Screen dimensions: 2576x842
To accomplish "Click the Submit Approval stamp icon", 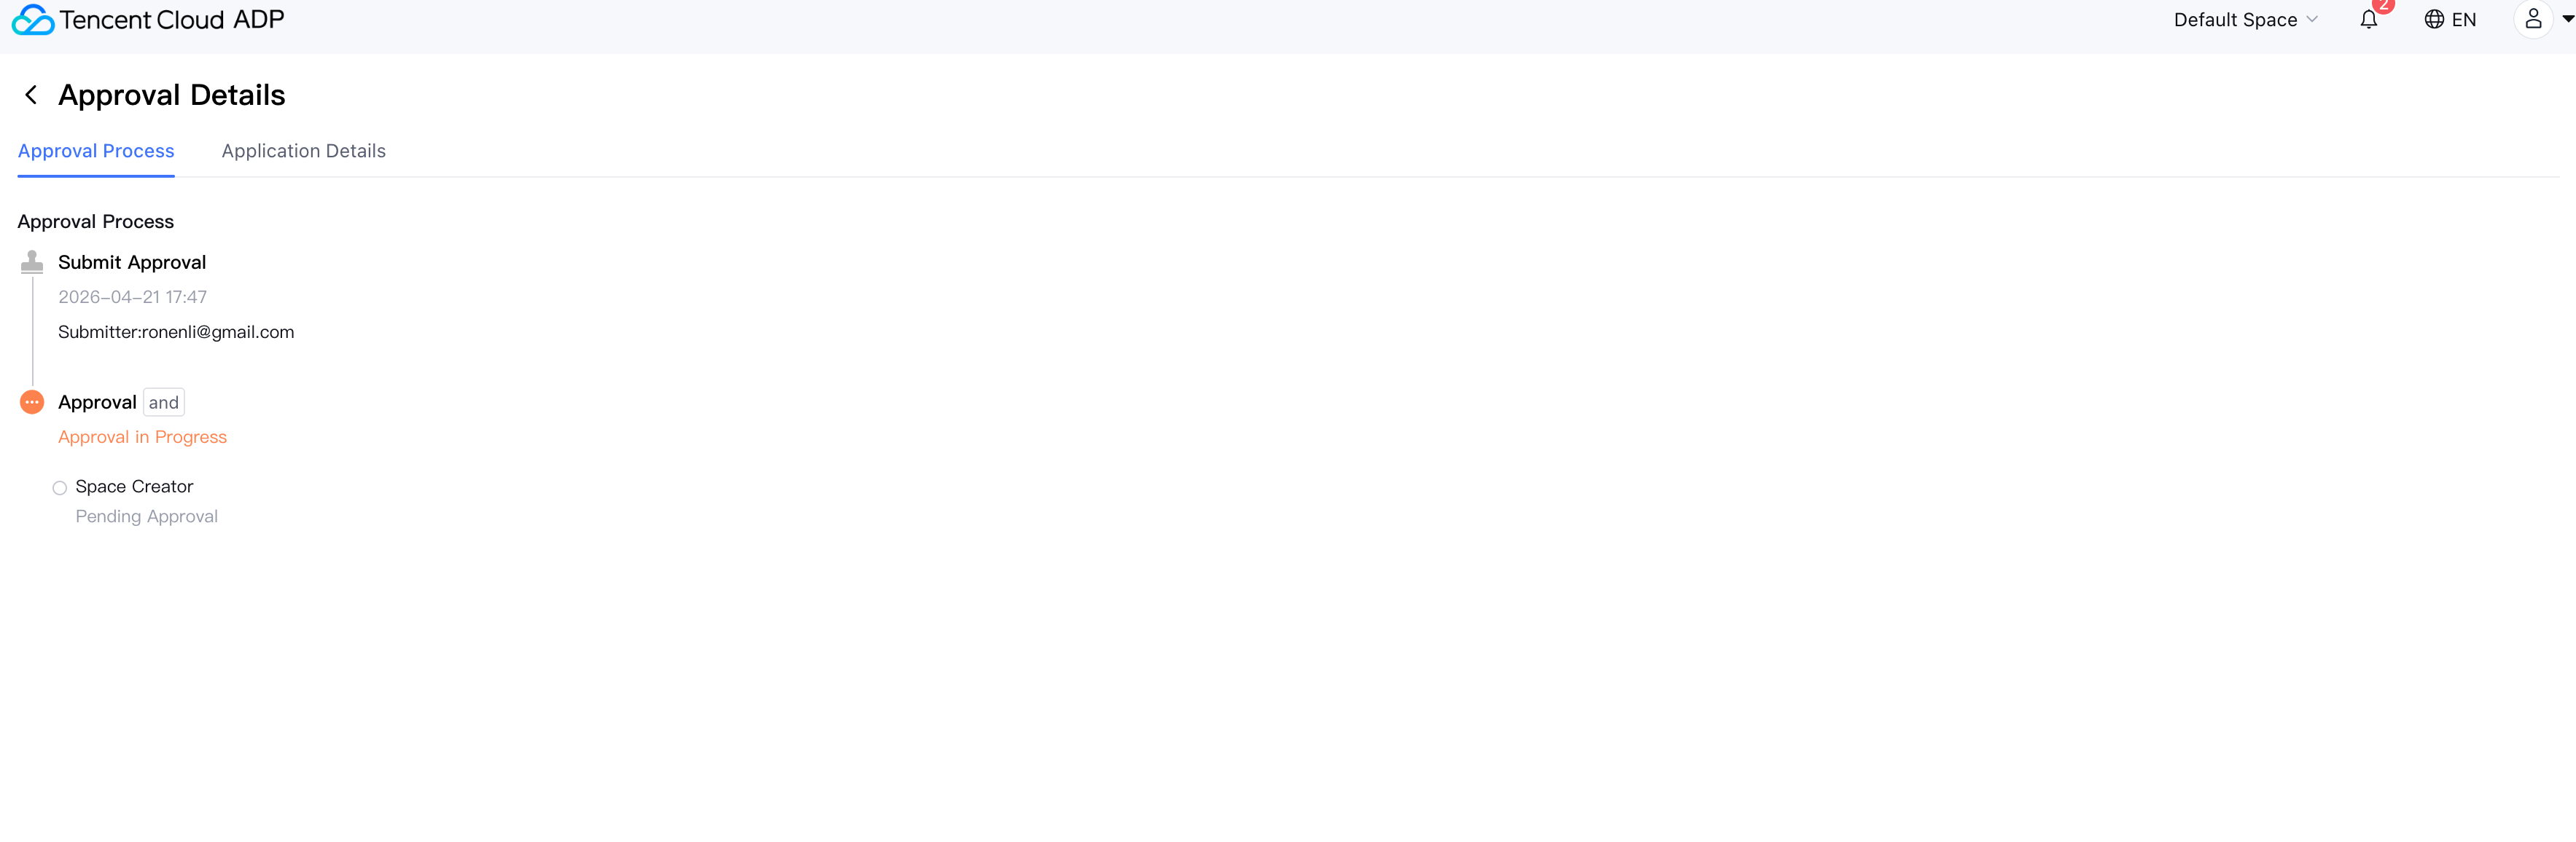I will [32, 261].
